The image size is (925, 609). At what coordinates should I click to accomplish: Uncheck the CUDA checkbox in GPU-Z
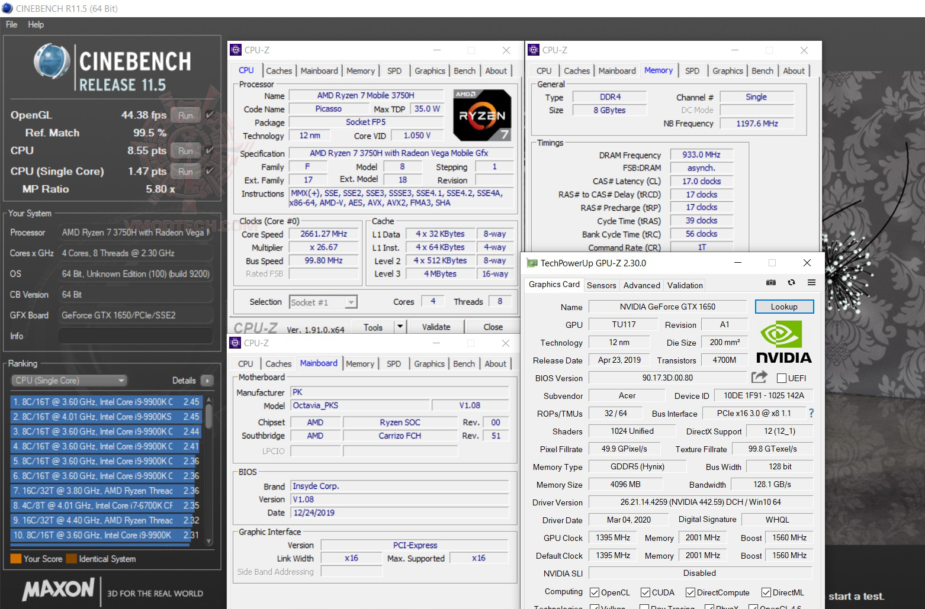tap(645, 592)
